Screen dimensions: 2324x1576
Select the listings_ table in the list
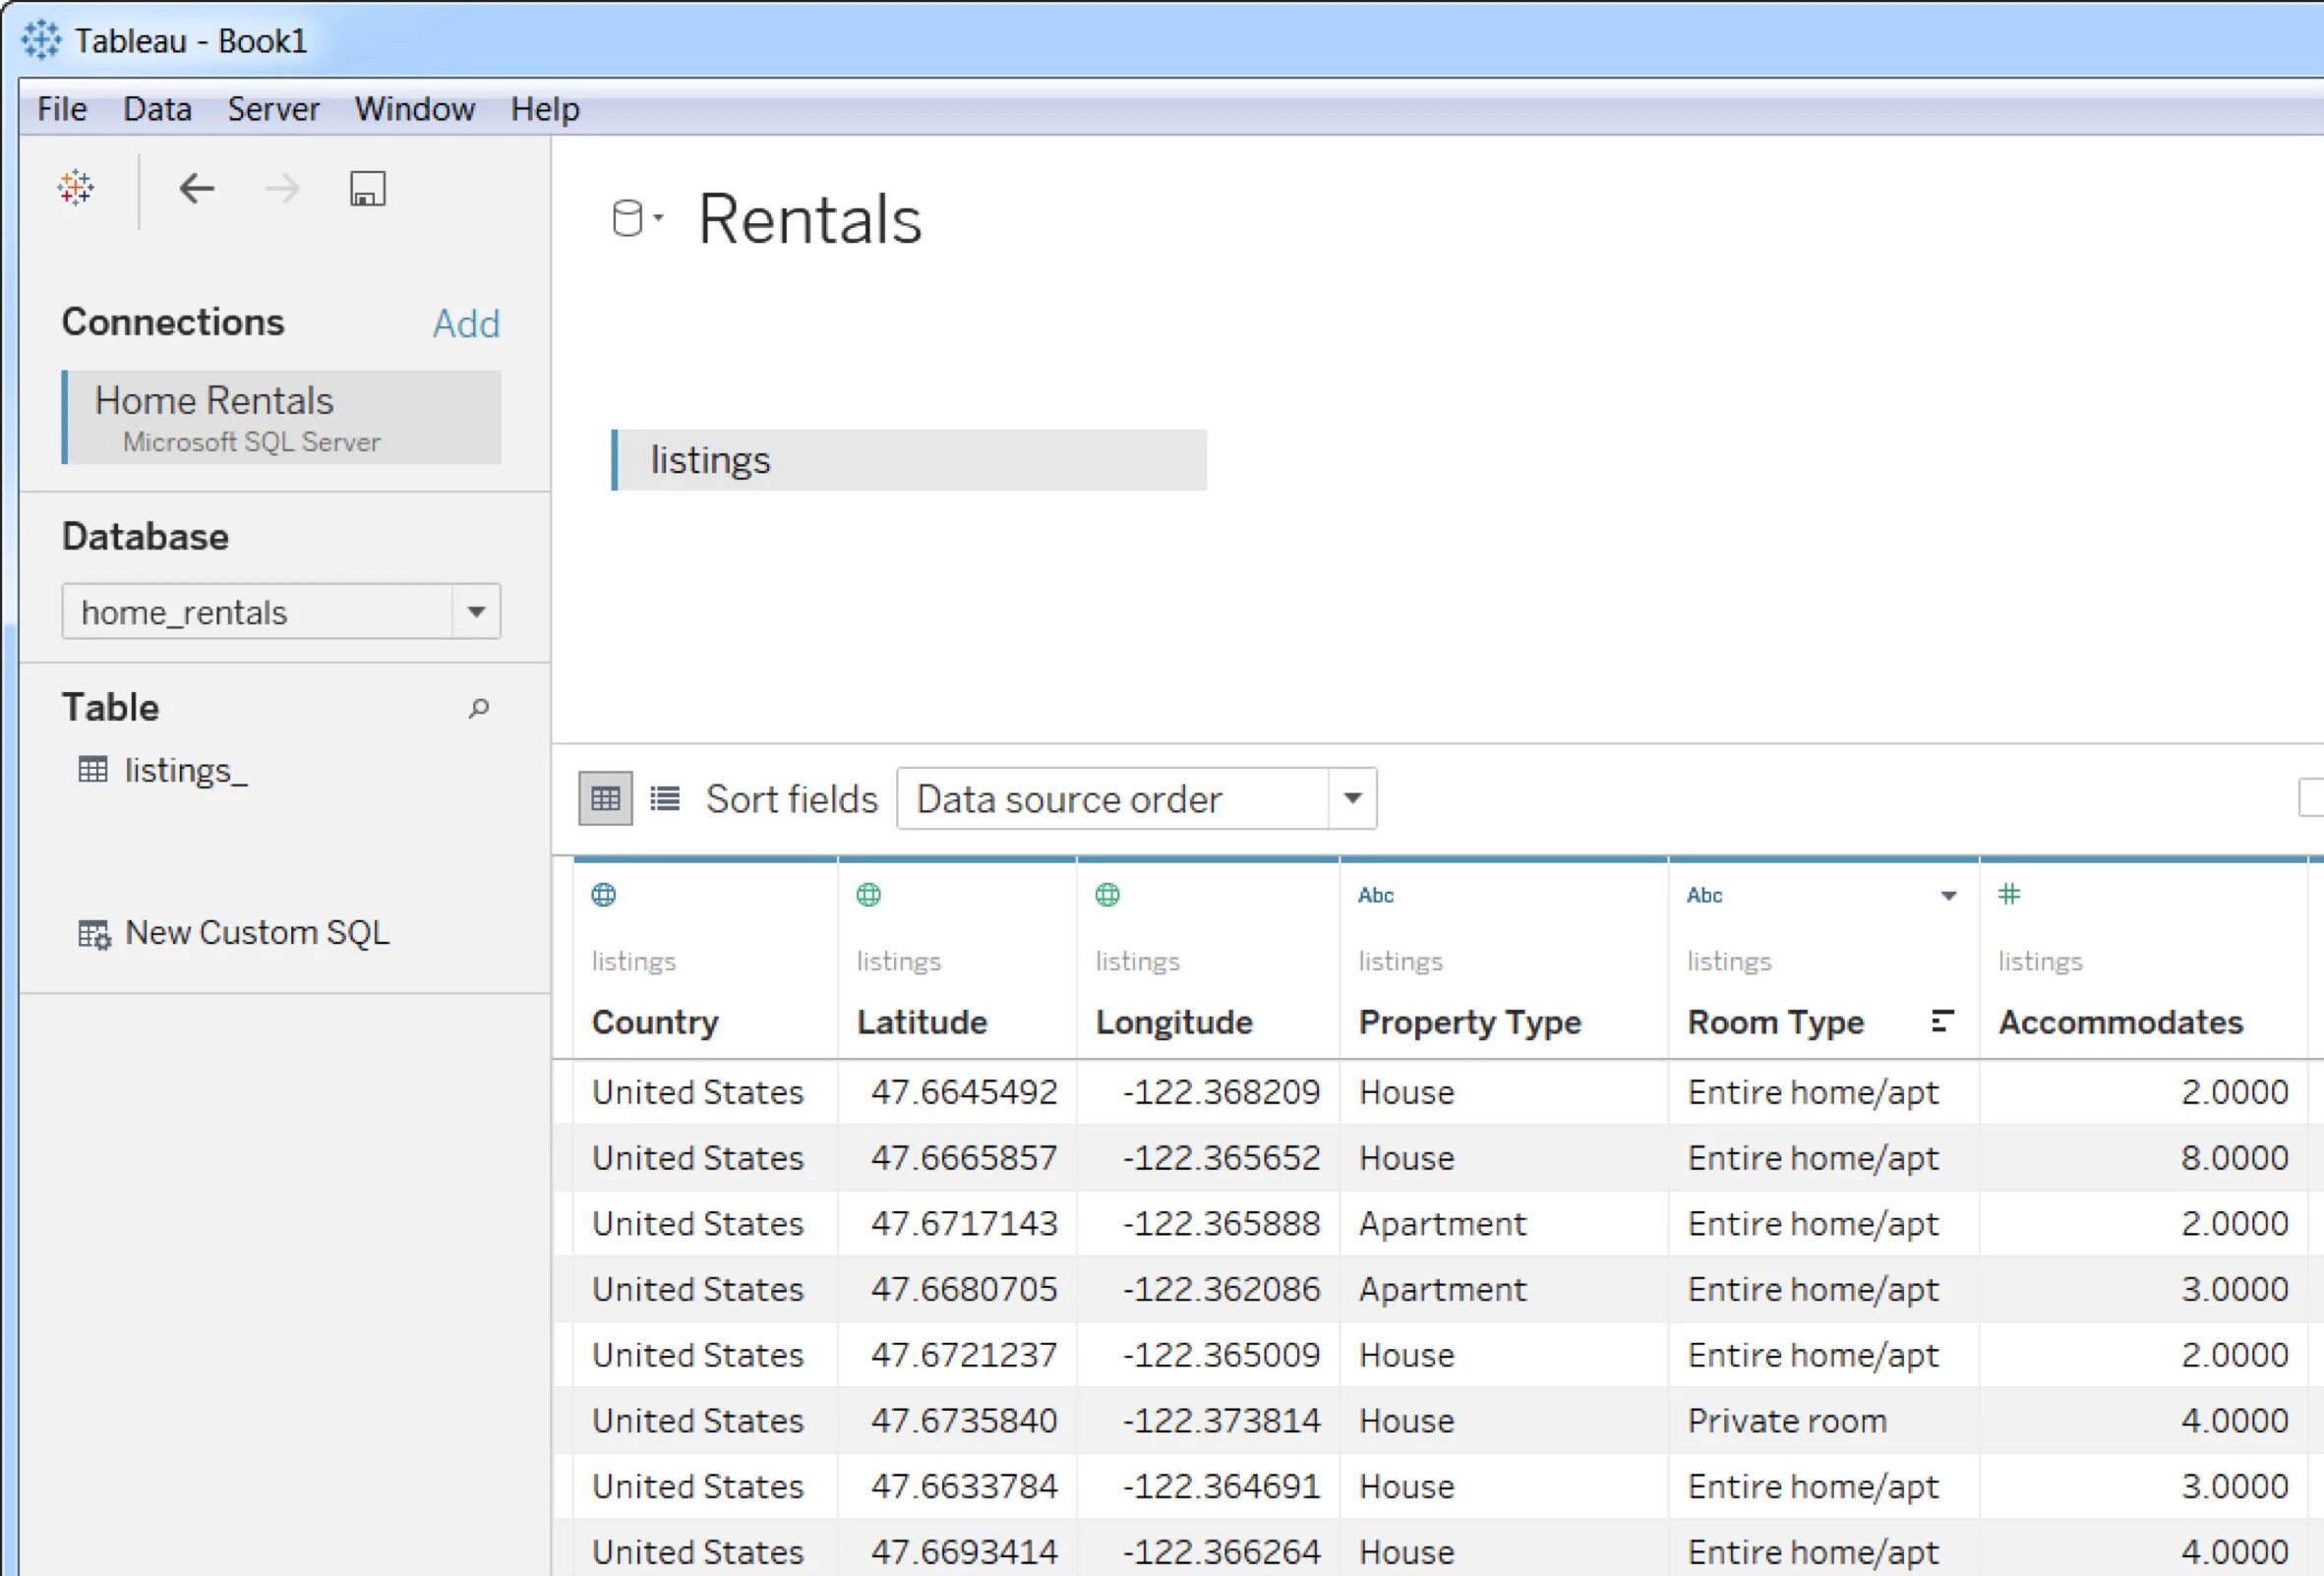pos(185,771)
